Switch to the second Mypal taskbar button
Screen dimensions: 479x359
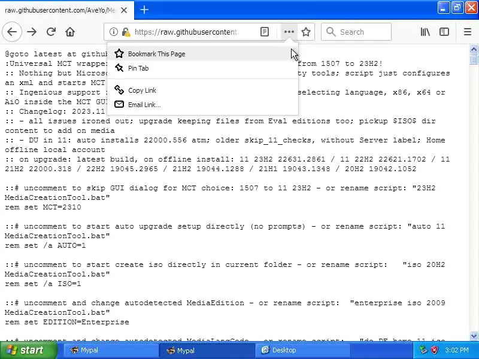(x=207, y=350)
